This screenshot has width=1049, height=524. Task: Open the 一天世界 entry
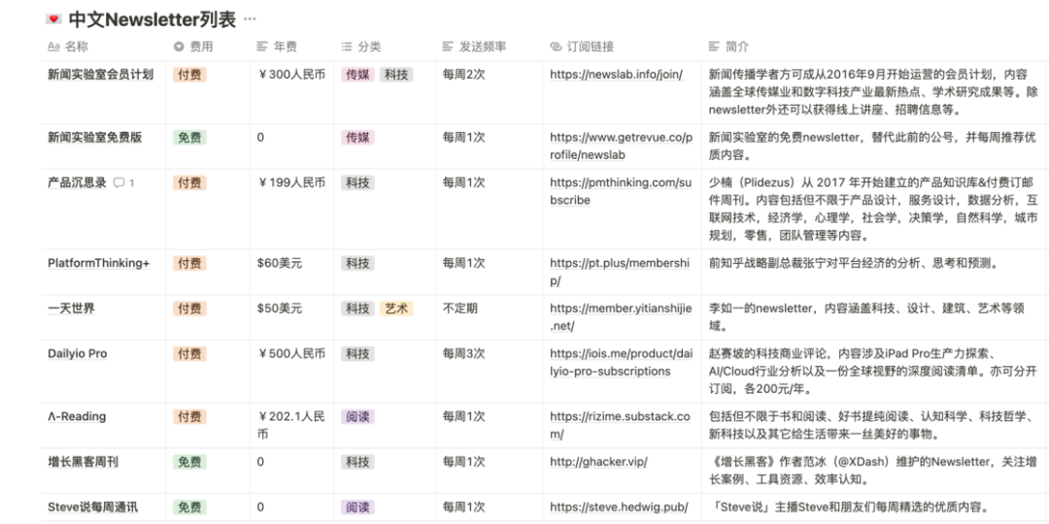click(71, 309)
